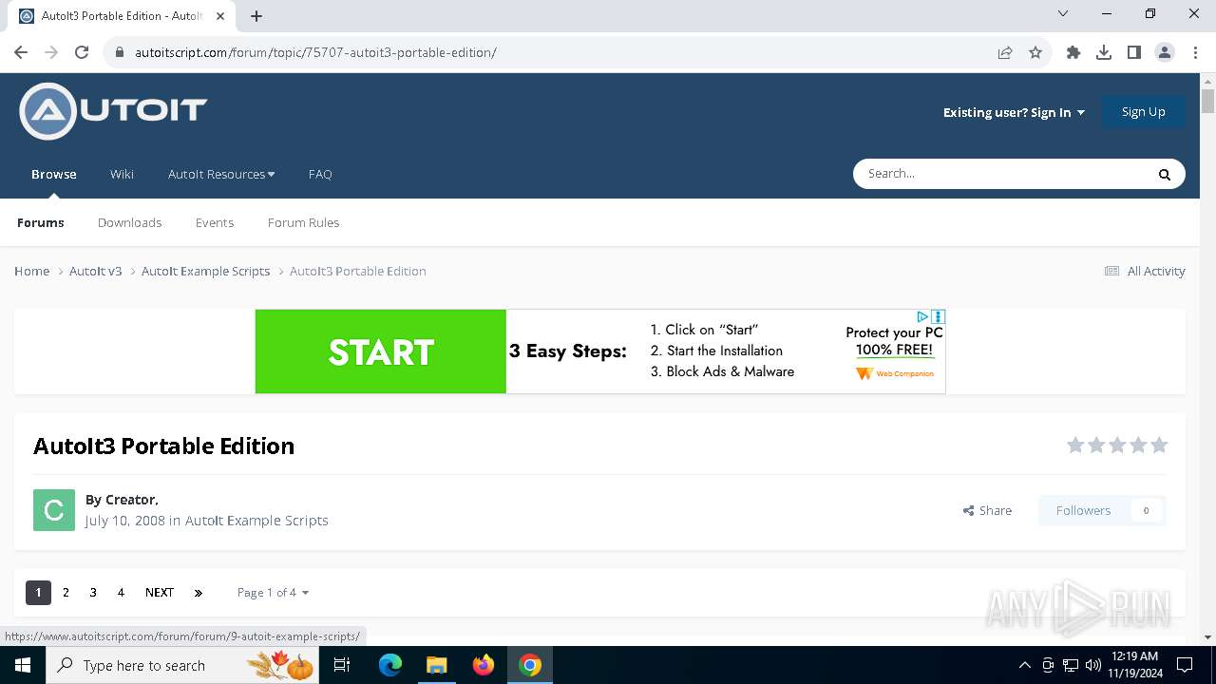Open the tab search chevron
Image resolution: width=1216 pixels, height=684 pixels.
coord(1063,14)
